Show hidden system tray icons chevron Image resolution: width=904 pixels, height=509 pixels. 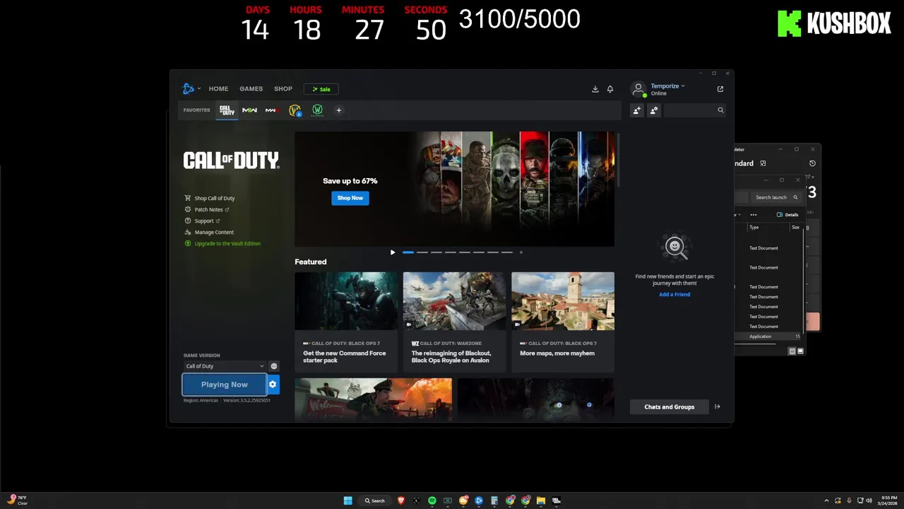(826, 501)
